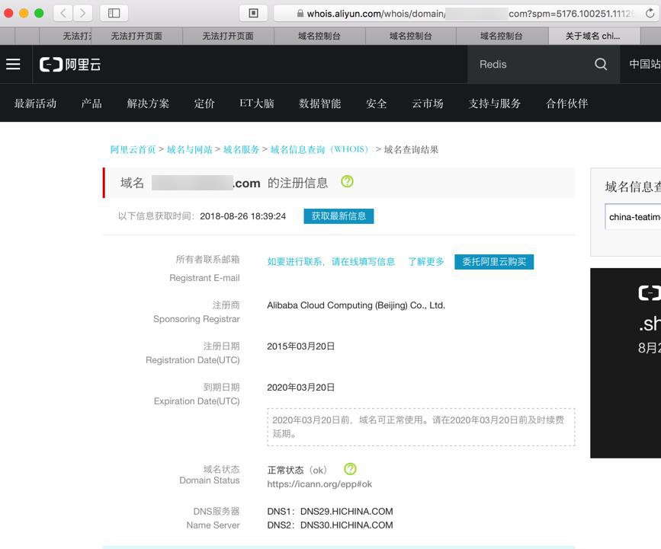This screenshot has width=661, height=549.
Task: Open the Aliyun hamburger menu
Action: click(13, 64)
